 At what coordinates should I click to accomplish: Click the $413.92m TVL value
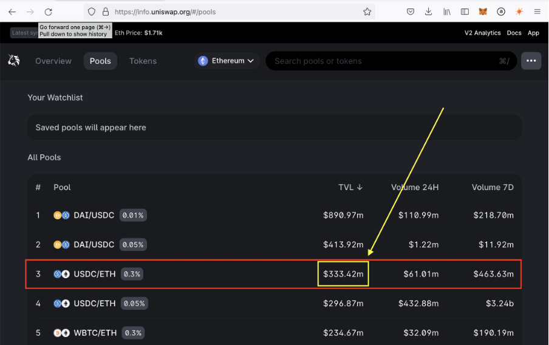point(343,245)
